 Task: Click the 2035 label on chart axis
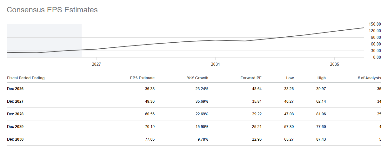click(x=334, y=64)
